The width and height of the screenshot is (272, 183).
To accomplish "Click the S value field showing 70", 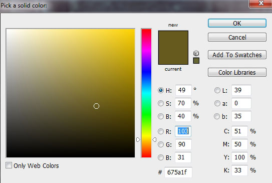I will (183, 103).
